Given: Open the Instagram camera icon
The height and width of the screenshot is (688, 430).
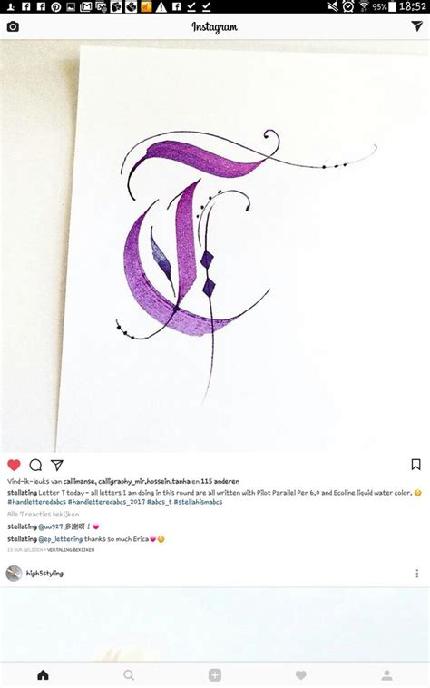Looking at the screenshot, I should click(x=13, y=26).
